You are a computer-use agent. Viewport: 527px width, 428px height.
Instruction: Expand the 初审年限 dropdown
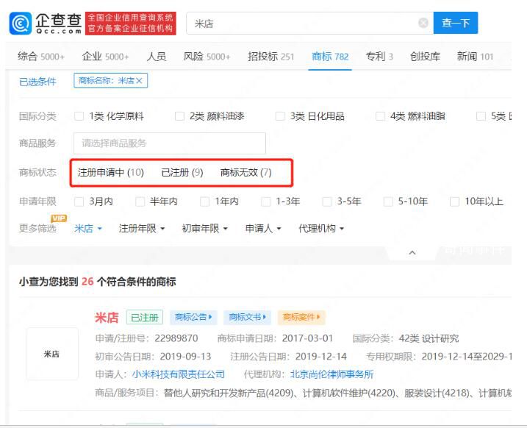(x=204, y=229)
